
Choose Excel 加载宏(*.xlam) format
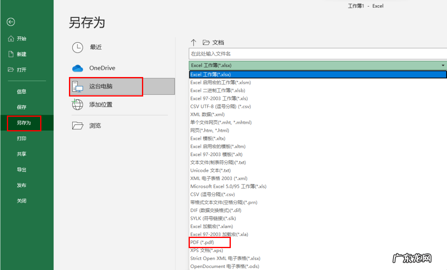pyautogui.click(x=211, y=226)
